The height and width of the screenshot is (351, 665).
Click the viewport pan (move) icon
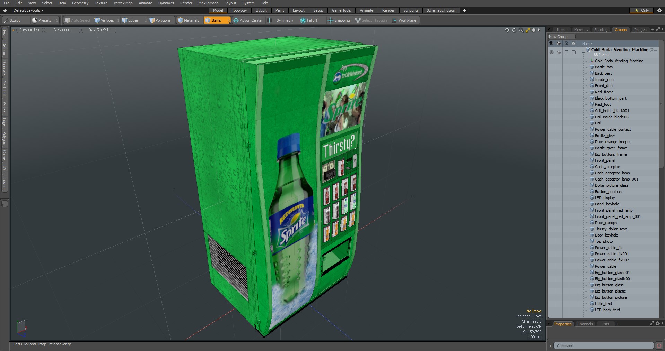(507, 30)
